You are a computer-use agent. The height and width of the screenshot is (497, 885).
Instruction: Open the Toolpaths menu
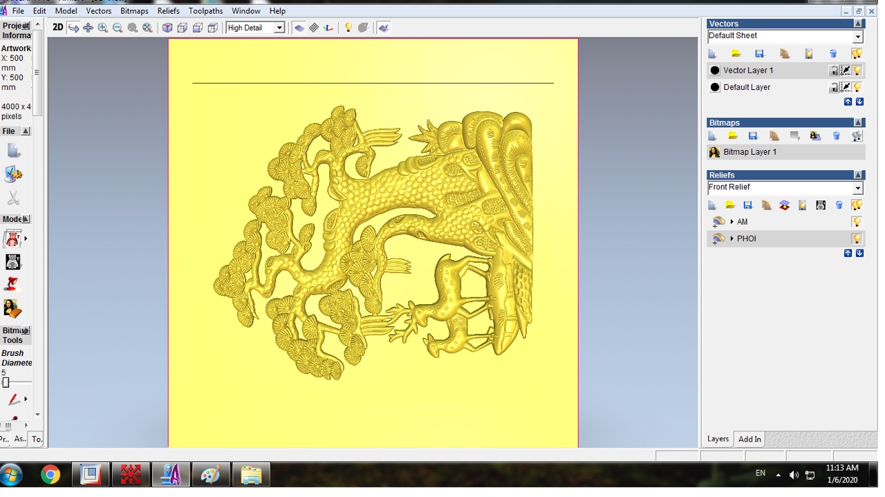(206, 11)
